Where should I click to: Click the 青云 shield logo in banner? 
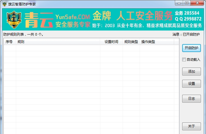[14, 20]
